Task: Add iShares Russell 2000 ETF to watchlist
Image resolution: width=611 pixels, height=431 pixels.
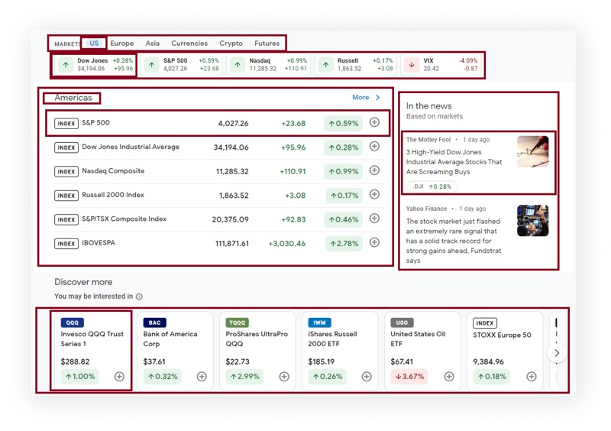Action: point(367,377)
